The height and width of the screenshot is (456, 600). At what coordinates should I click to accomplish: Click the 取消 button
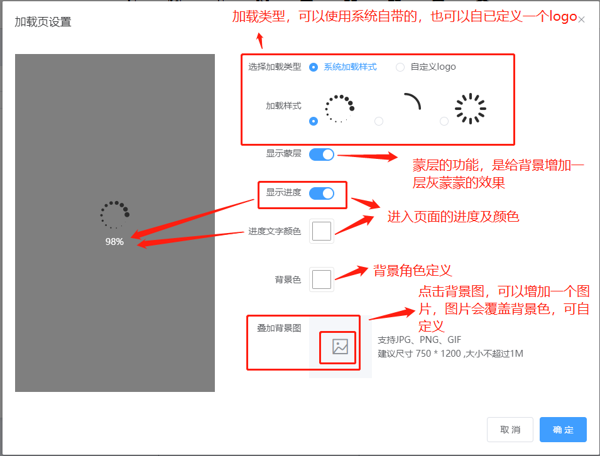(x=510, y=430)
